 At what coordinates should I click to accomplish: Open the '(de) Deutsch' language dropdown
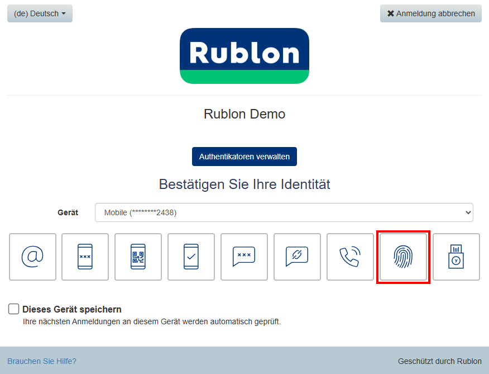(x=40, y=13)
